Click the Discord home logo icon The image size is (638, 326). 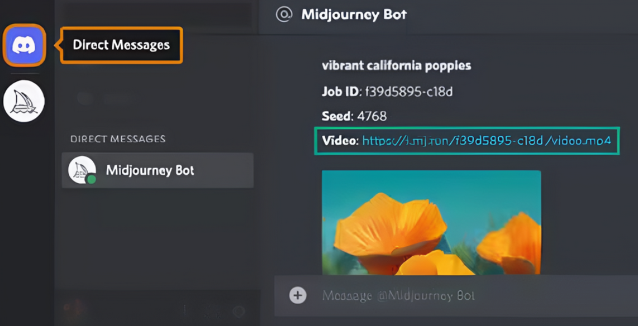(x=24, y=45)
